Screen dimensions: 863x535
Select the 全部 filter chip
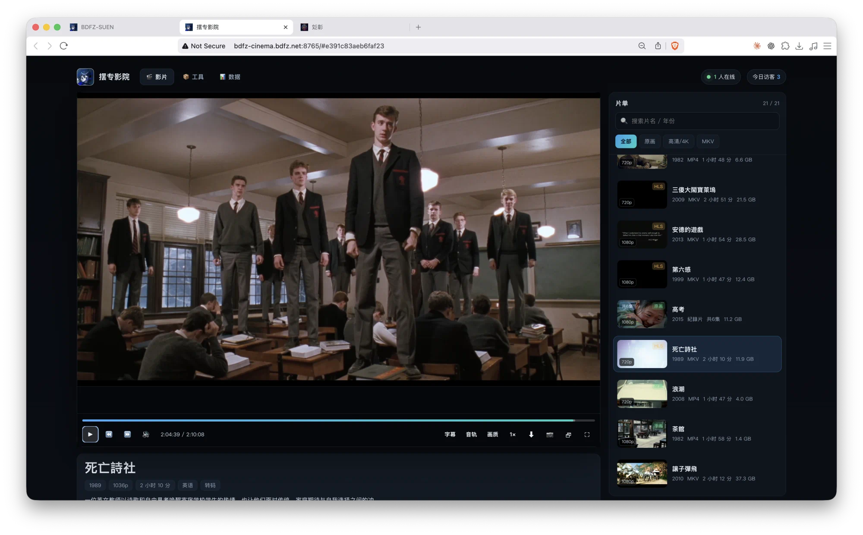[x=626, y=141]
